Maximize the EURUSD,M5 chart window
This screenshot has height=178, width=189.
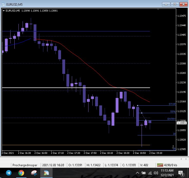click(x=175, y=4)
